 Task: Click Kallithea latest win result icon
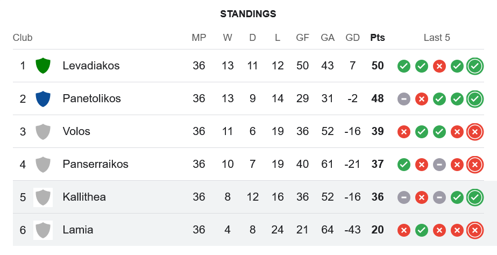tap(474, 197)
